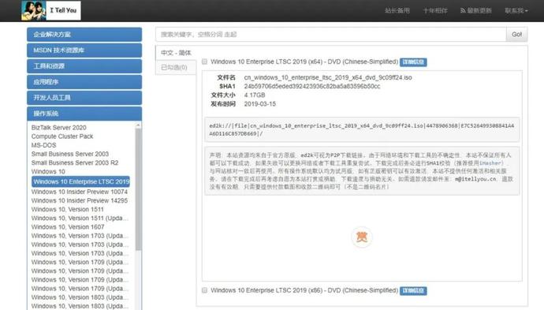
Task: Select BizTalk Server 2020 in the list
Action: point(58,128)
